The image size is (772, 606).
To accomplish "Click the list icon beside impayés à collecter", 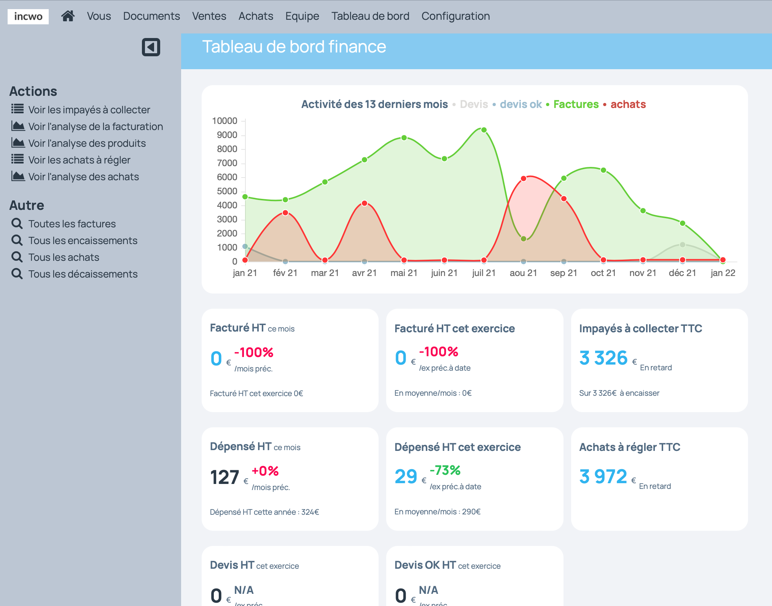I will click(18, 109).
